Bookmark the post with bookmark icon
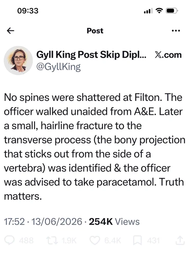Image resolution: width=190 pixels, height=258 pixels. click(137, 241)
